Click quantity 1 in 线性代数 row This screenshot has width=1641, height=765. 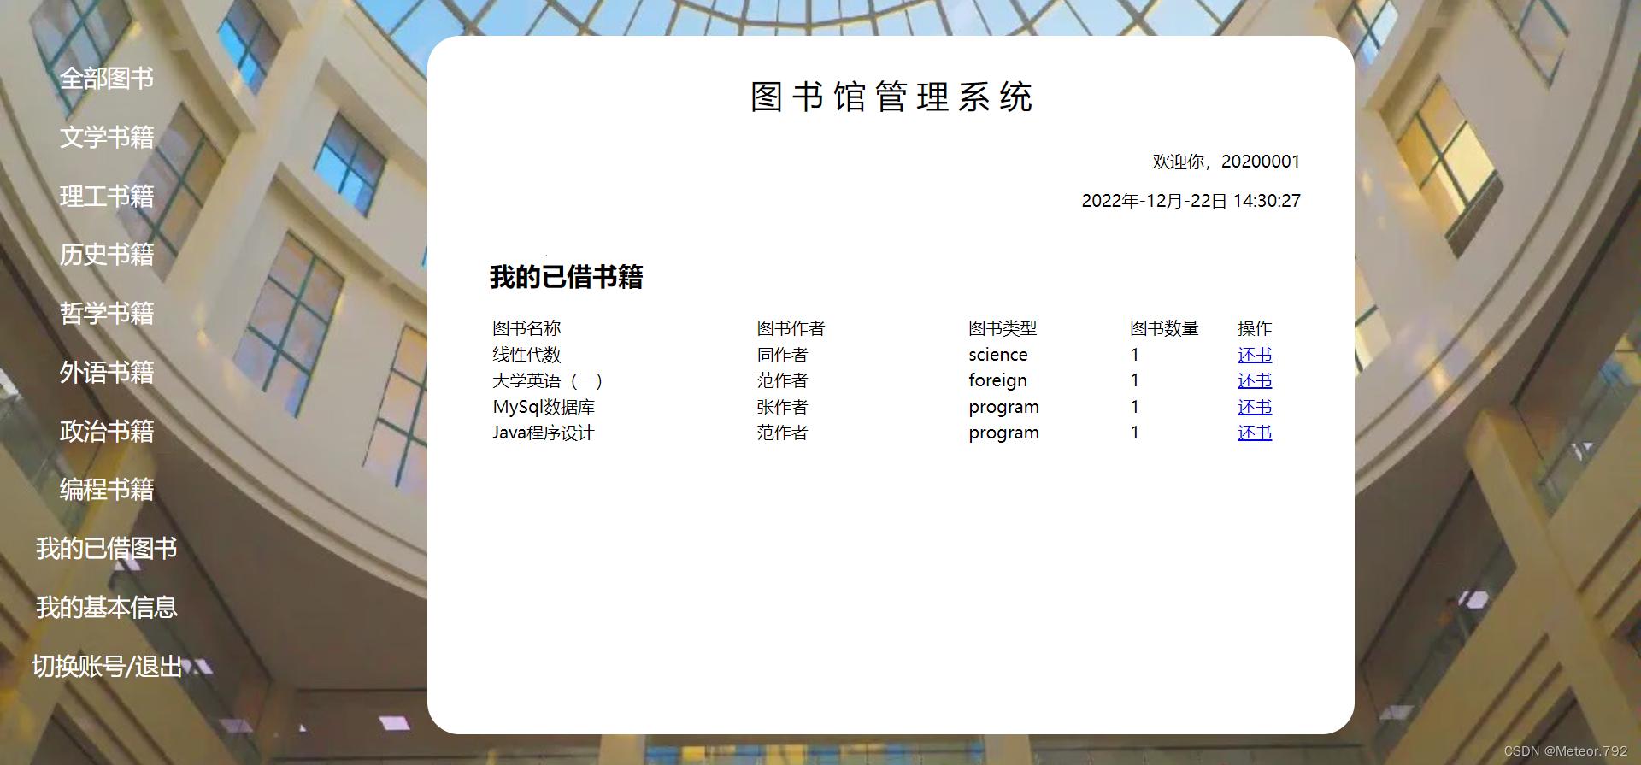click(x=1134, y=355)
